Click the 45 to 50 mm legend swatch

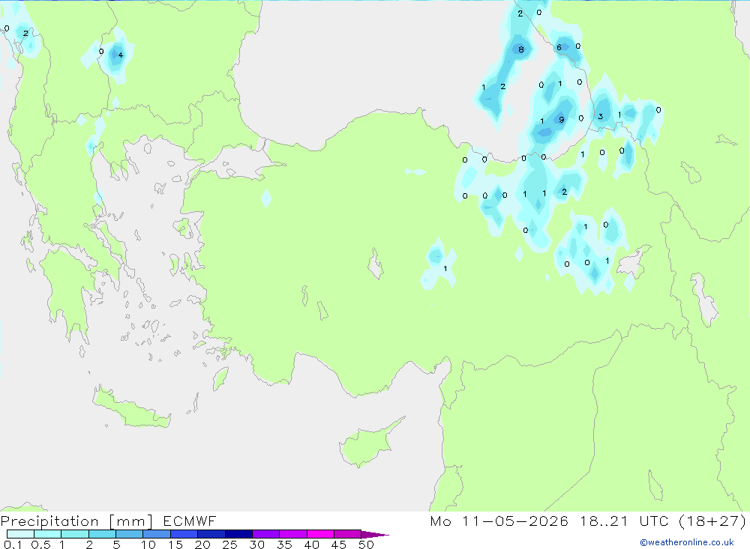click(347, 534)
